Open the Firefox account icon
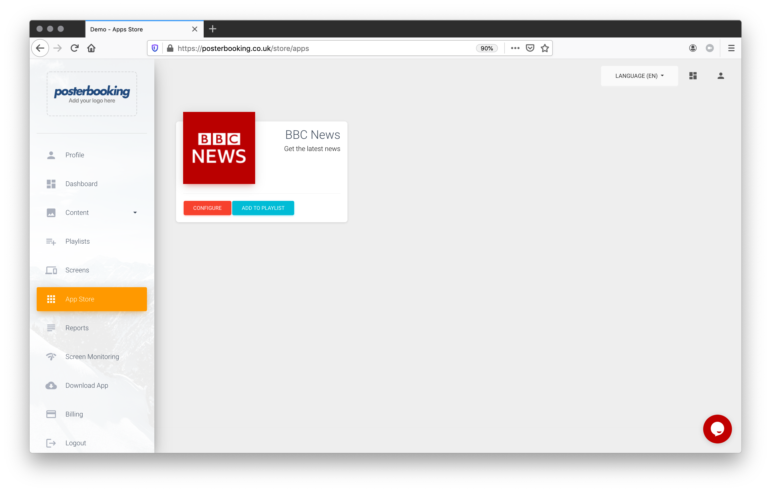 [x=693, y=48]
